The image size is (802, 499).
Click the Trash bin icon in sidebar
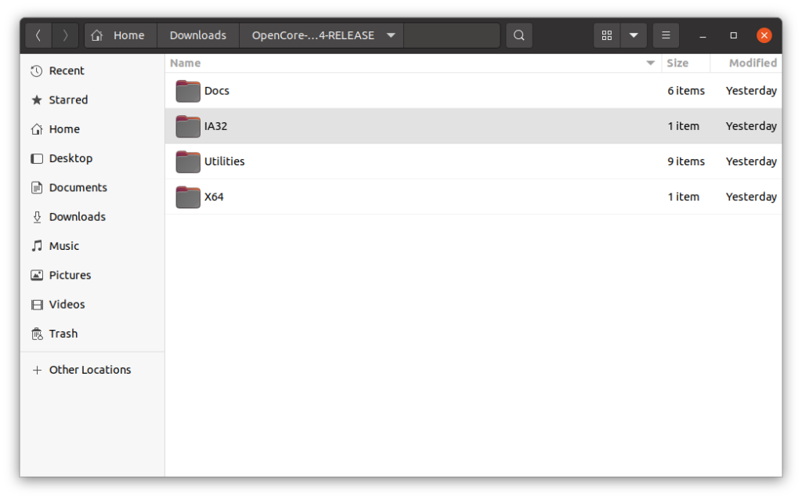(37, 334)
